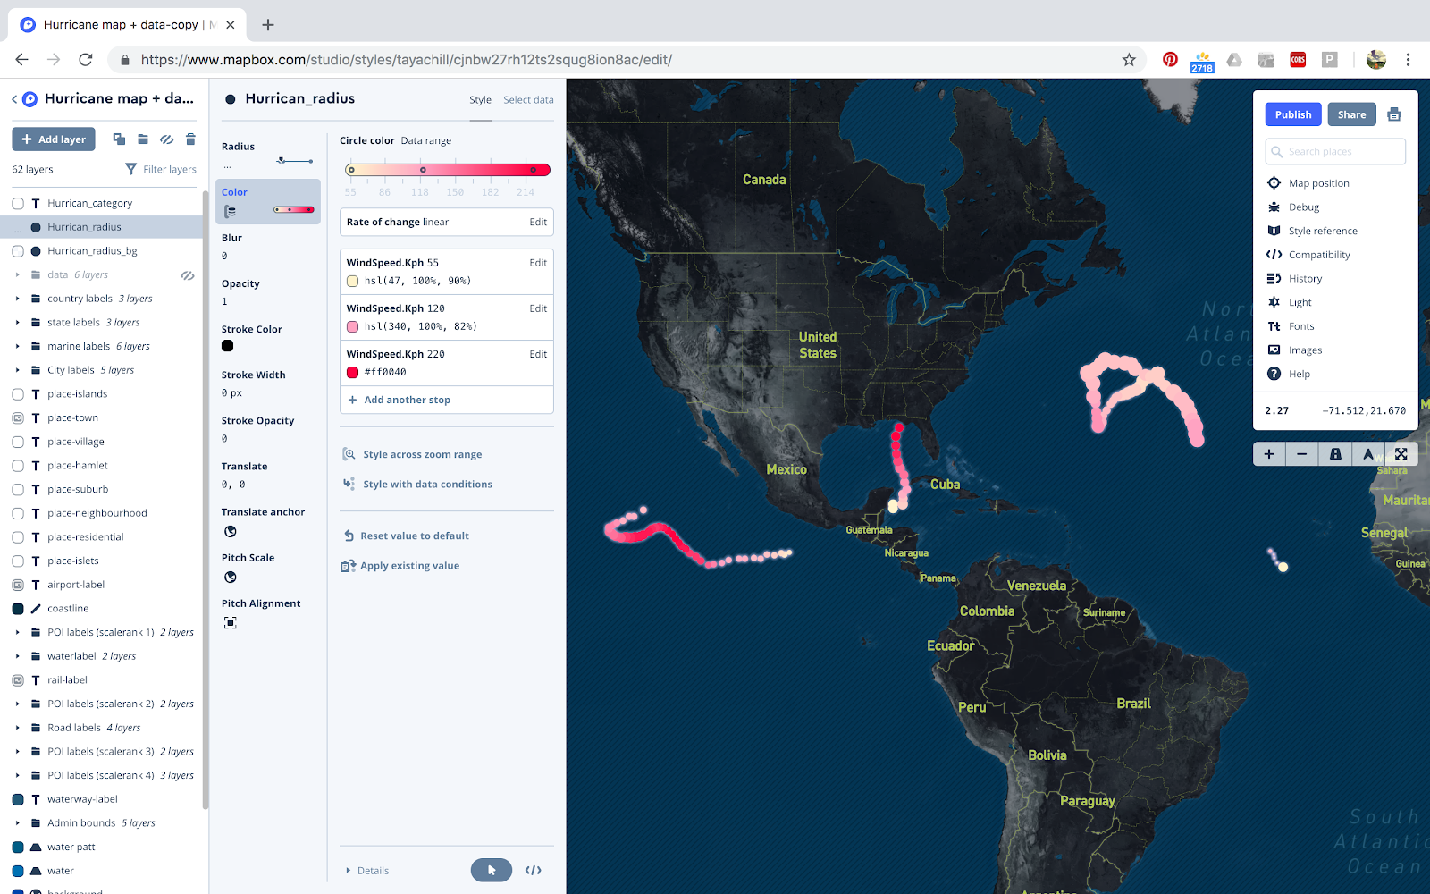The image size is (1430, 894).
Task: Toggle place-residential layer checkbox
Action: 18,537
